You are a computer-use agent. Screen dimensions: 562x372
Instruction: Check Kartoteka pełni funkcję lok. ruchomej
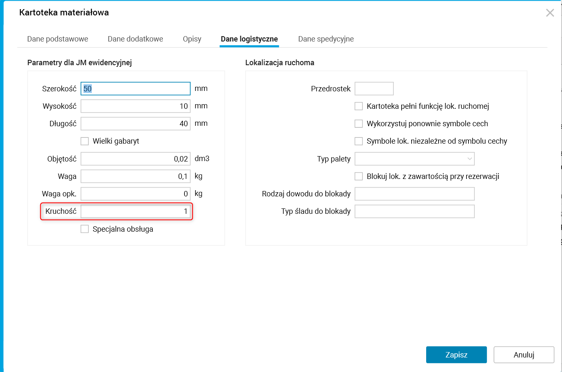[x=359, y=106]
